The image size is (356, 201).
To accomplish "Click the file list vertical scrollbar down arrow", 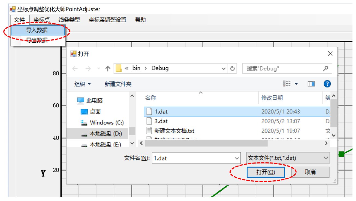I will 334,135.
